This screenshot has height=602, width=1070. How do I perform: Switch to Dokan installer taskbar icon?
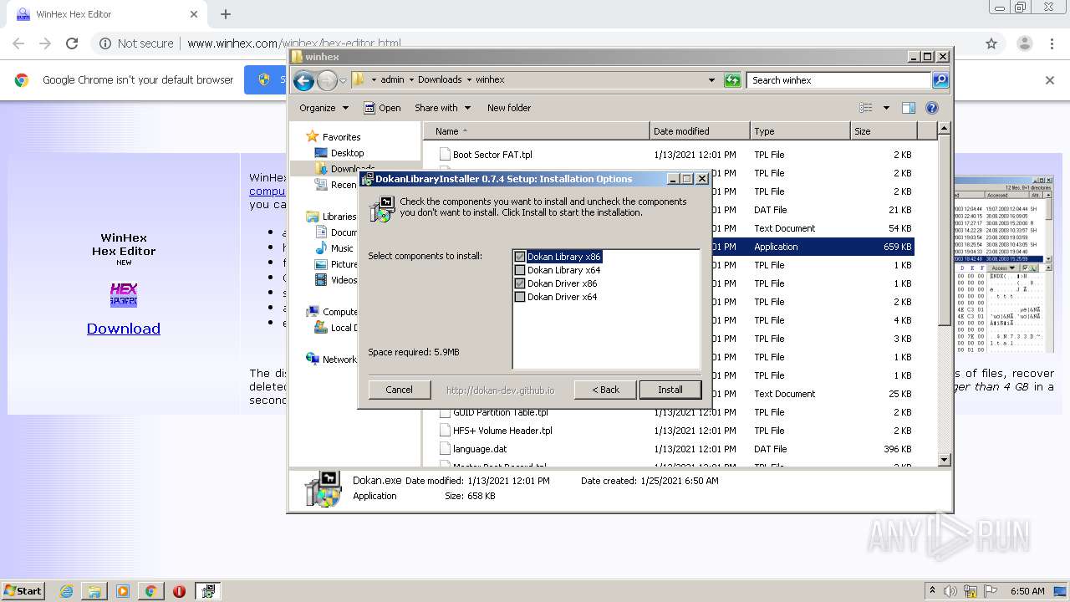tap(208, 591)
